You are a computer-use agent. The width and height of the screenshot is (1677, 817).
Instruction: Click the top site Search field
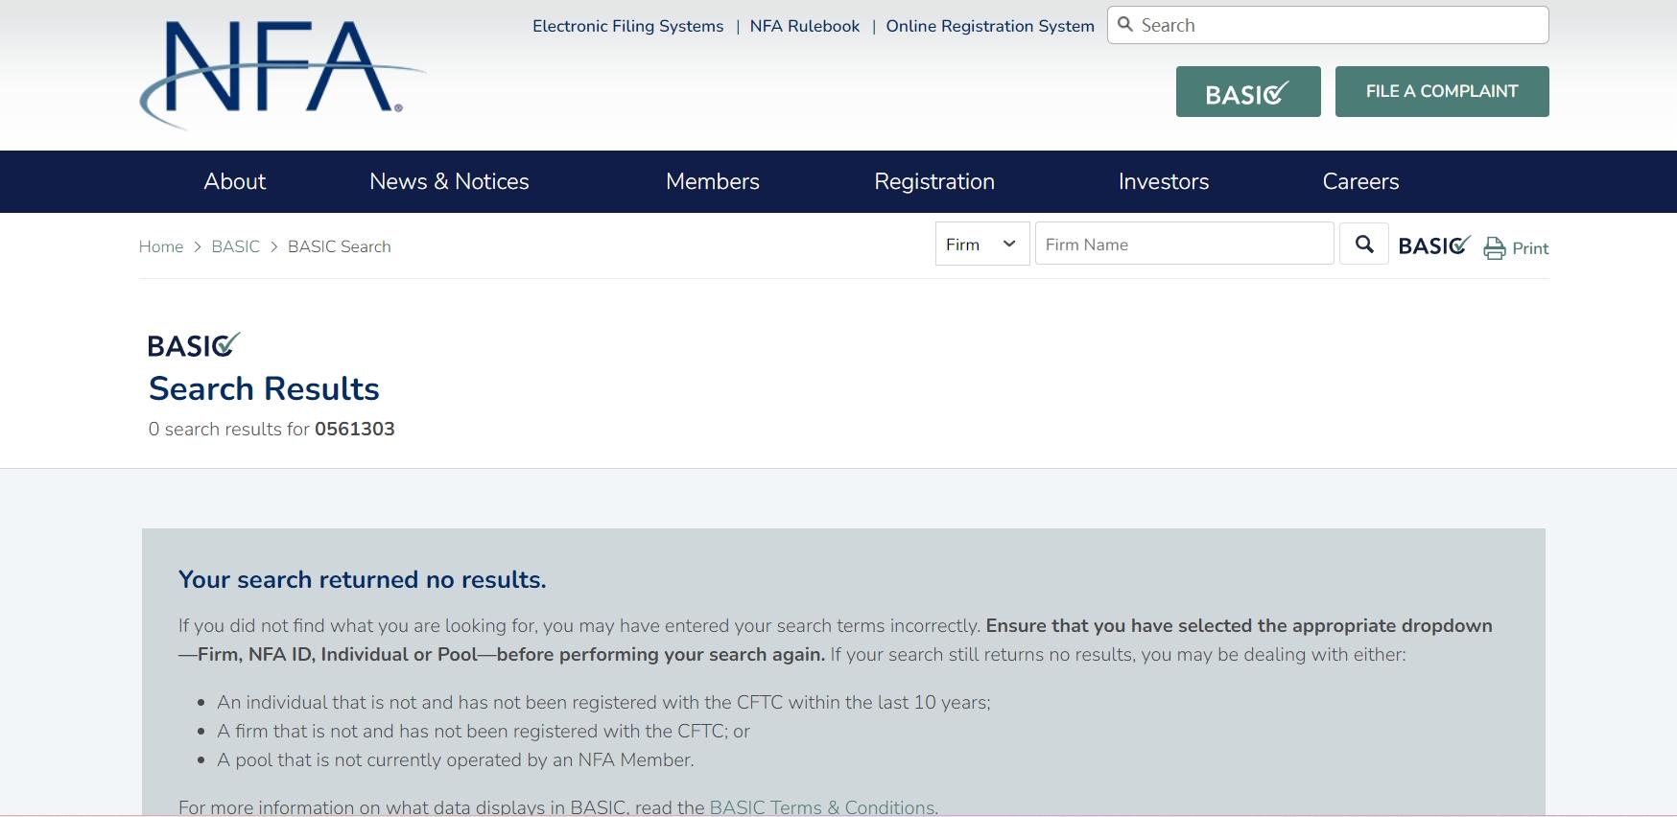pos(1328,25)
